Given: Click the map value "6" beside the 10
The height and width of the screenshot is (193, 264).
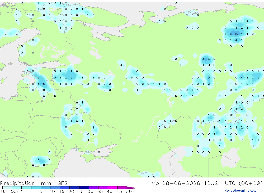Looking at the screenshot, I should (231, 34).
